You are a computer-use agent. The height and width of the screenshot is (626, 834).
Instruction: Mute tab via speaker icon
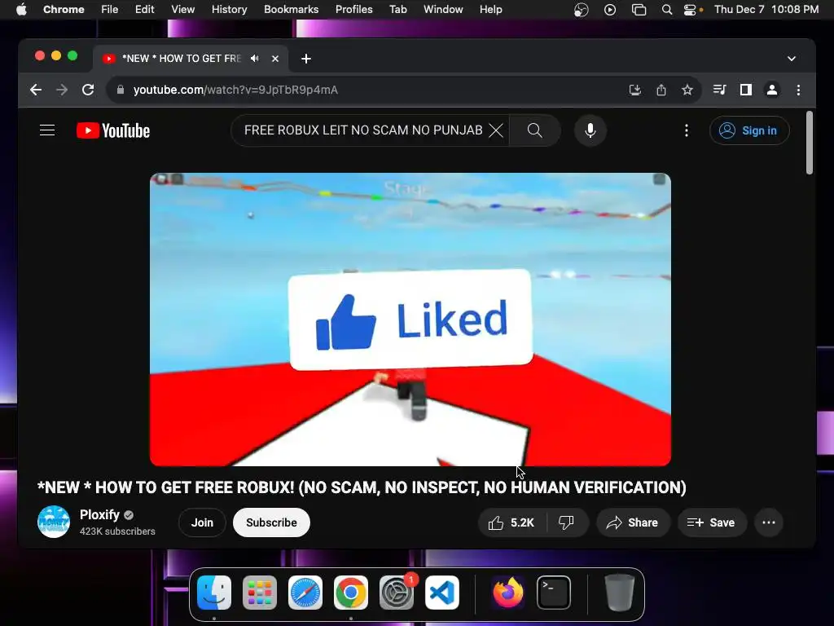255,59
